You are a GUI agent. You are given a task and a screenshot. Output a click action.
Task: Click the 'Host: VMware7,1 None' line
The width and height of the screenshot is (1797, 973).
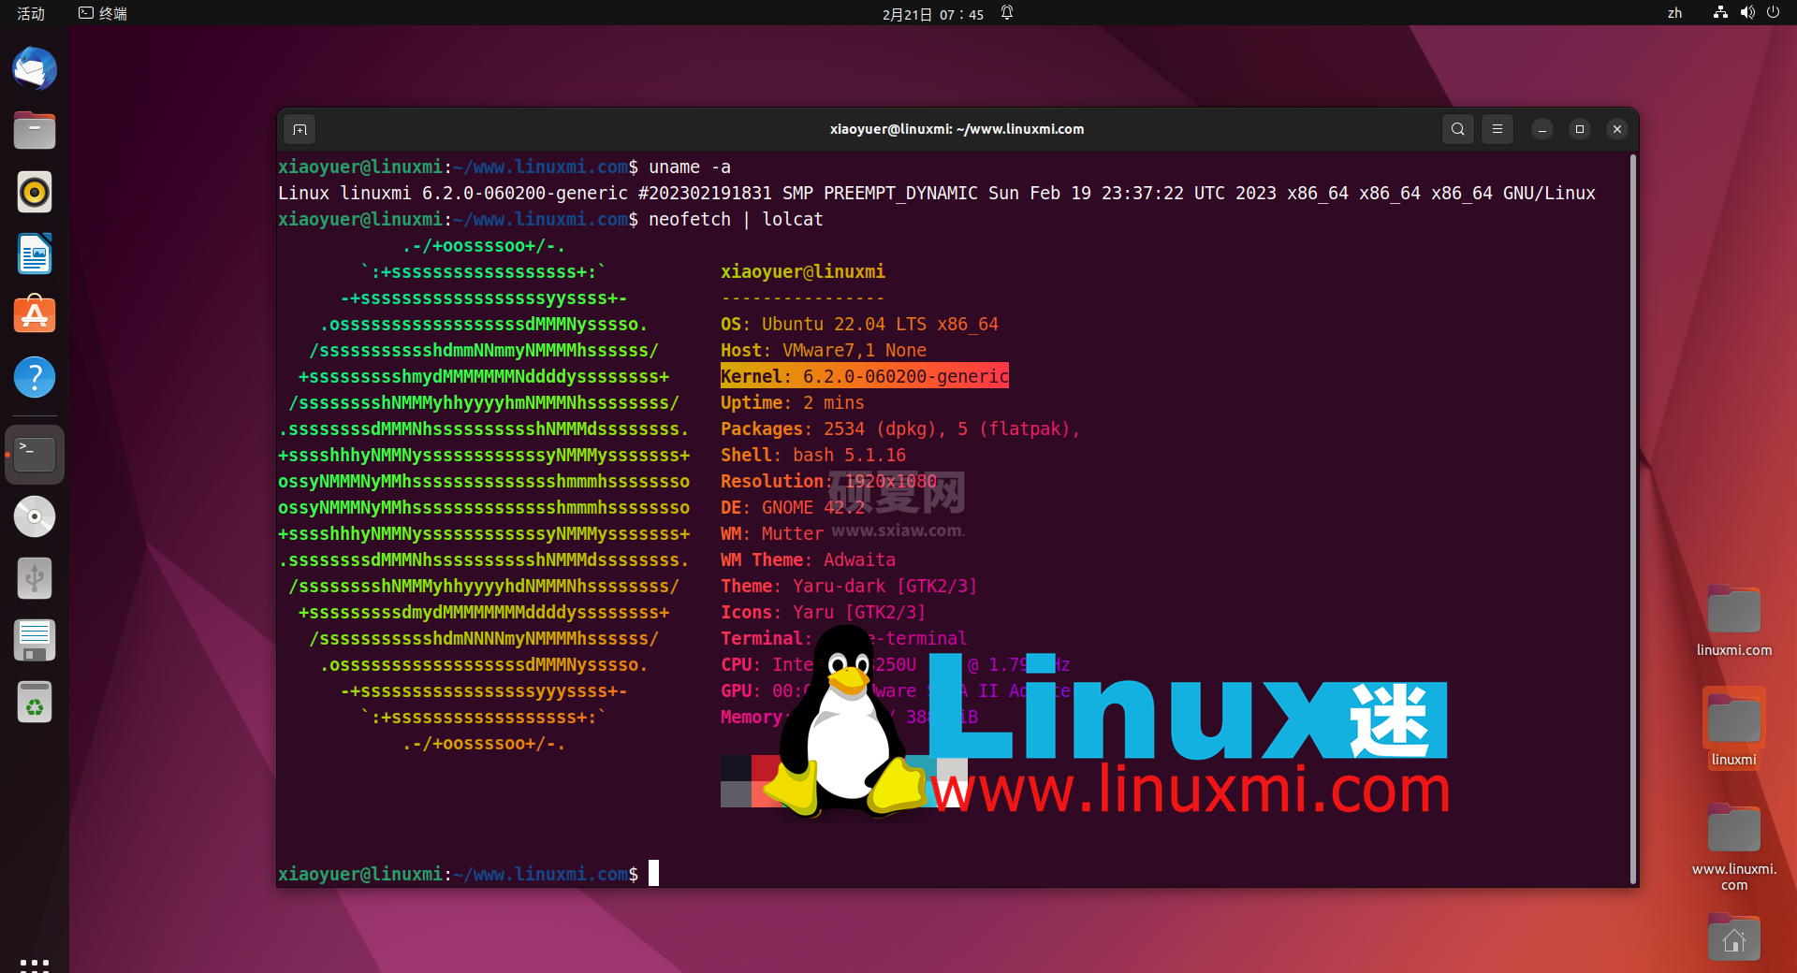click(824, 350)
